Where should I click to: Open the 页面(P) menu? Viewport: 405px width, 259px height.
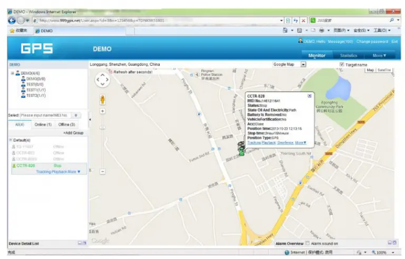[x=341, y=31]
